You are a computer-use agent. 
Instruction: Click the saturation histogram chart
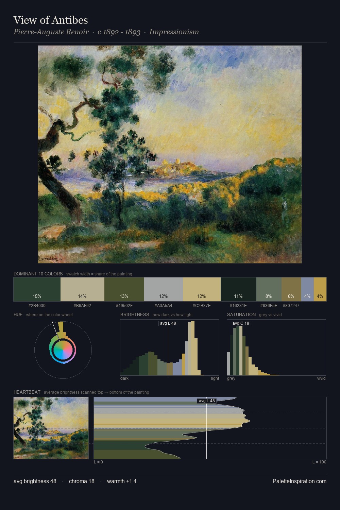pos(276,347)
